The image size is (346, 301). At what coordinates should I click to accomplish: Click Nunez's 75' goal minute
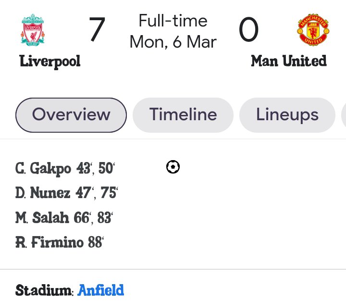[109, 193]
